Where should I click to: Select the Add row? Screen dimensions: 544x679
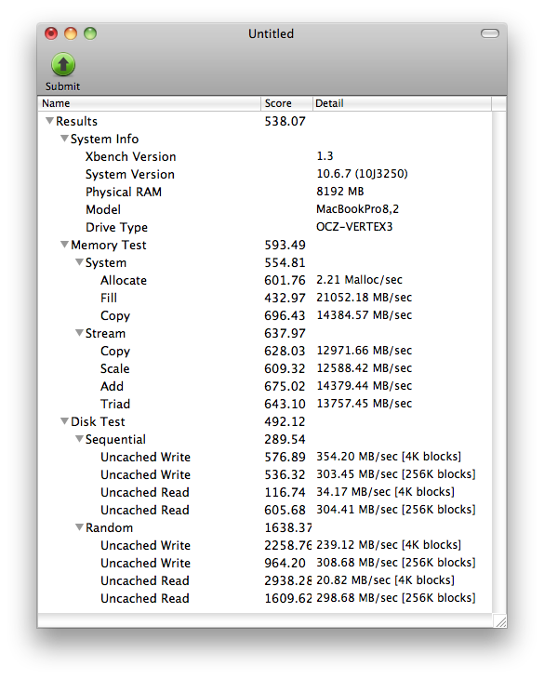[x=265, y=386]
